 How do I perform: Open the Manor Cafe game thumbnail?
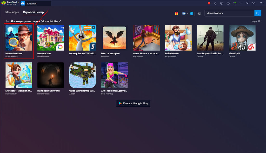point(51,38)
